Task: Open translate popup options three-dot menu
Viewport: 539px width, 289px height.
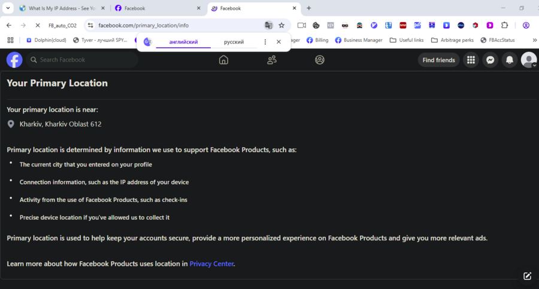Action: pos(265,42)
